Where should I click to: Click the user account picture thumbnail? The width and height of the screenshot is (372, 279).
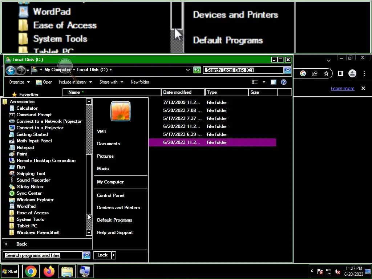tap(121, 111)
